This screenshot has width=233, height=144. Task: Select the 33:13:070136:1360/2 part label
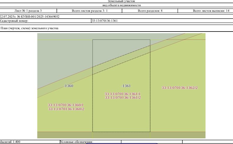click(x=66, y=109)
